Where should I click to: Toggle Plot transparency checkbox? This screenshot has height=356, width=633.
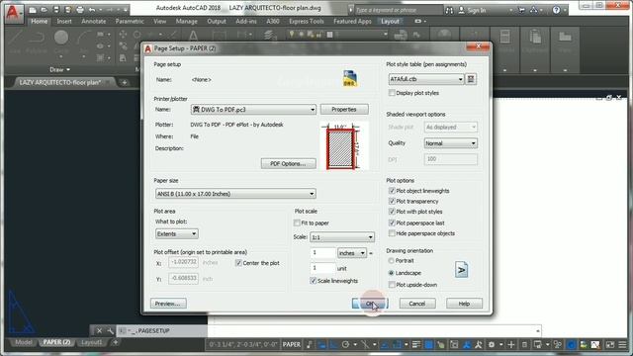(x=392, y=201)
